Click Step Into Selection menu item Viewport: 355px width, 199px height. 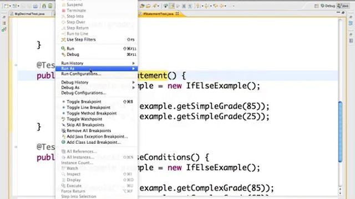pos(97,197)
